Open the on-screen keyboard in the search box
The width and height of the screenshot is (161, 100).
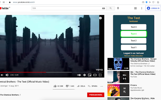104,8
